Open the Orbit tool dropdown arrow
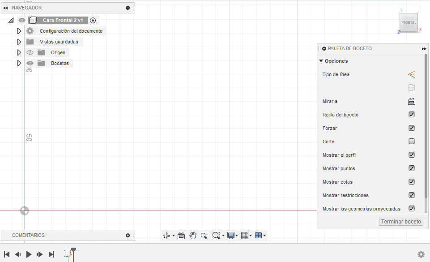Screen dimensions: 430x262 click(173, 236)
